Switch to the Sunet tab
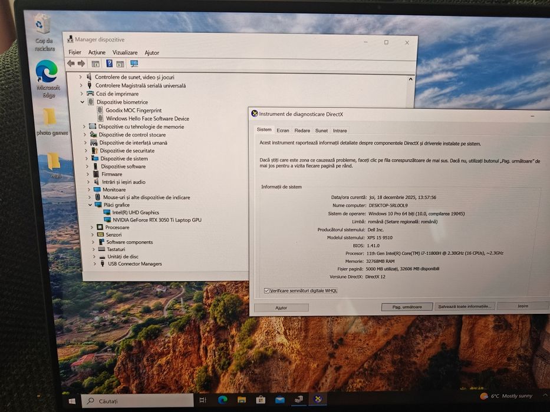This screenshot has width=550, height=412. coord(321,131)
